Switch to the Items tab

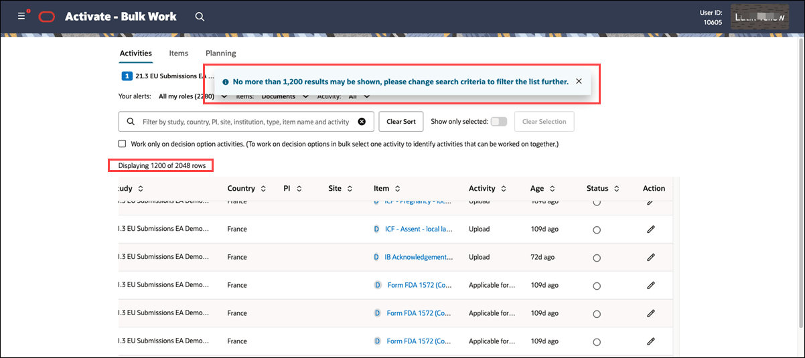pyautogui.click(x=178, y=54)
